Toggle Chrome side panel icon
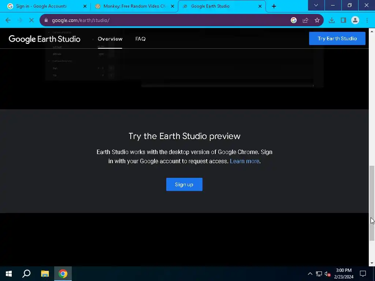Screen dimensions: 375x281 coord(344,20)
